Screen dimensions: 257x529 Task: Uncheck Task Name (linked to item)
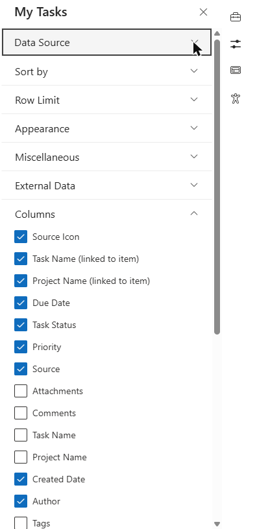[x=21, y=259]
